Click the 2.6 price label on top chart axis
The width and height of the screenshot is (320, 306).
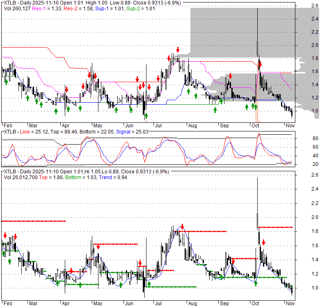[315, 6]
